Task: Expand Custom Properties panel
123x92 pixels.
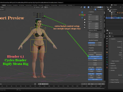Action: (115, 82)
